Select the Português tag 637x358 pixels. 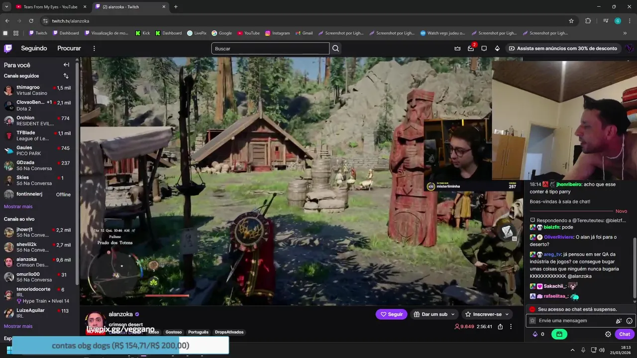(x=198, y=332)
